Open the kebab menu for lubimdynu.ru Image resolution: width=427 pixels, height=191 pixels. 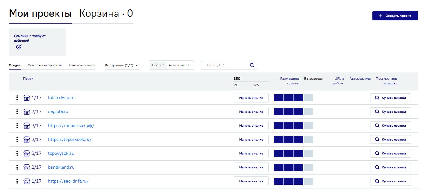(17, 98)
